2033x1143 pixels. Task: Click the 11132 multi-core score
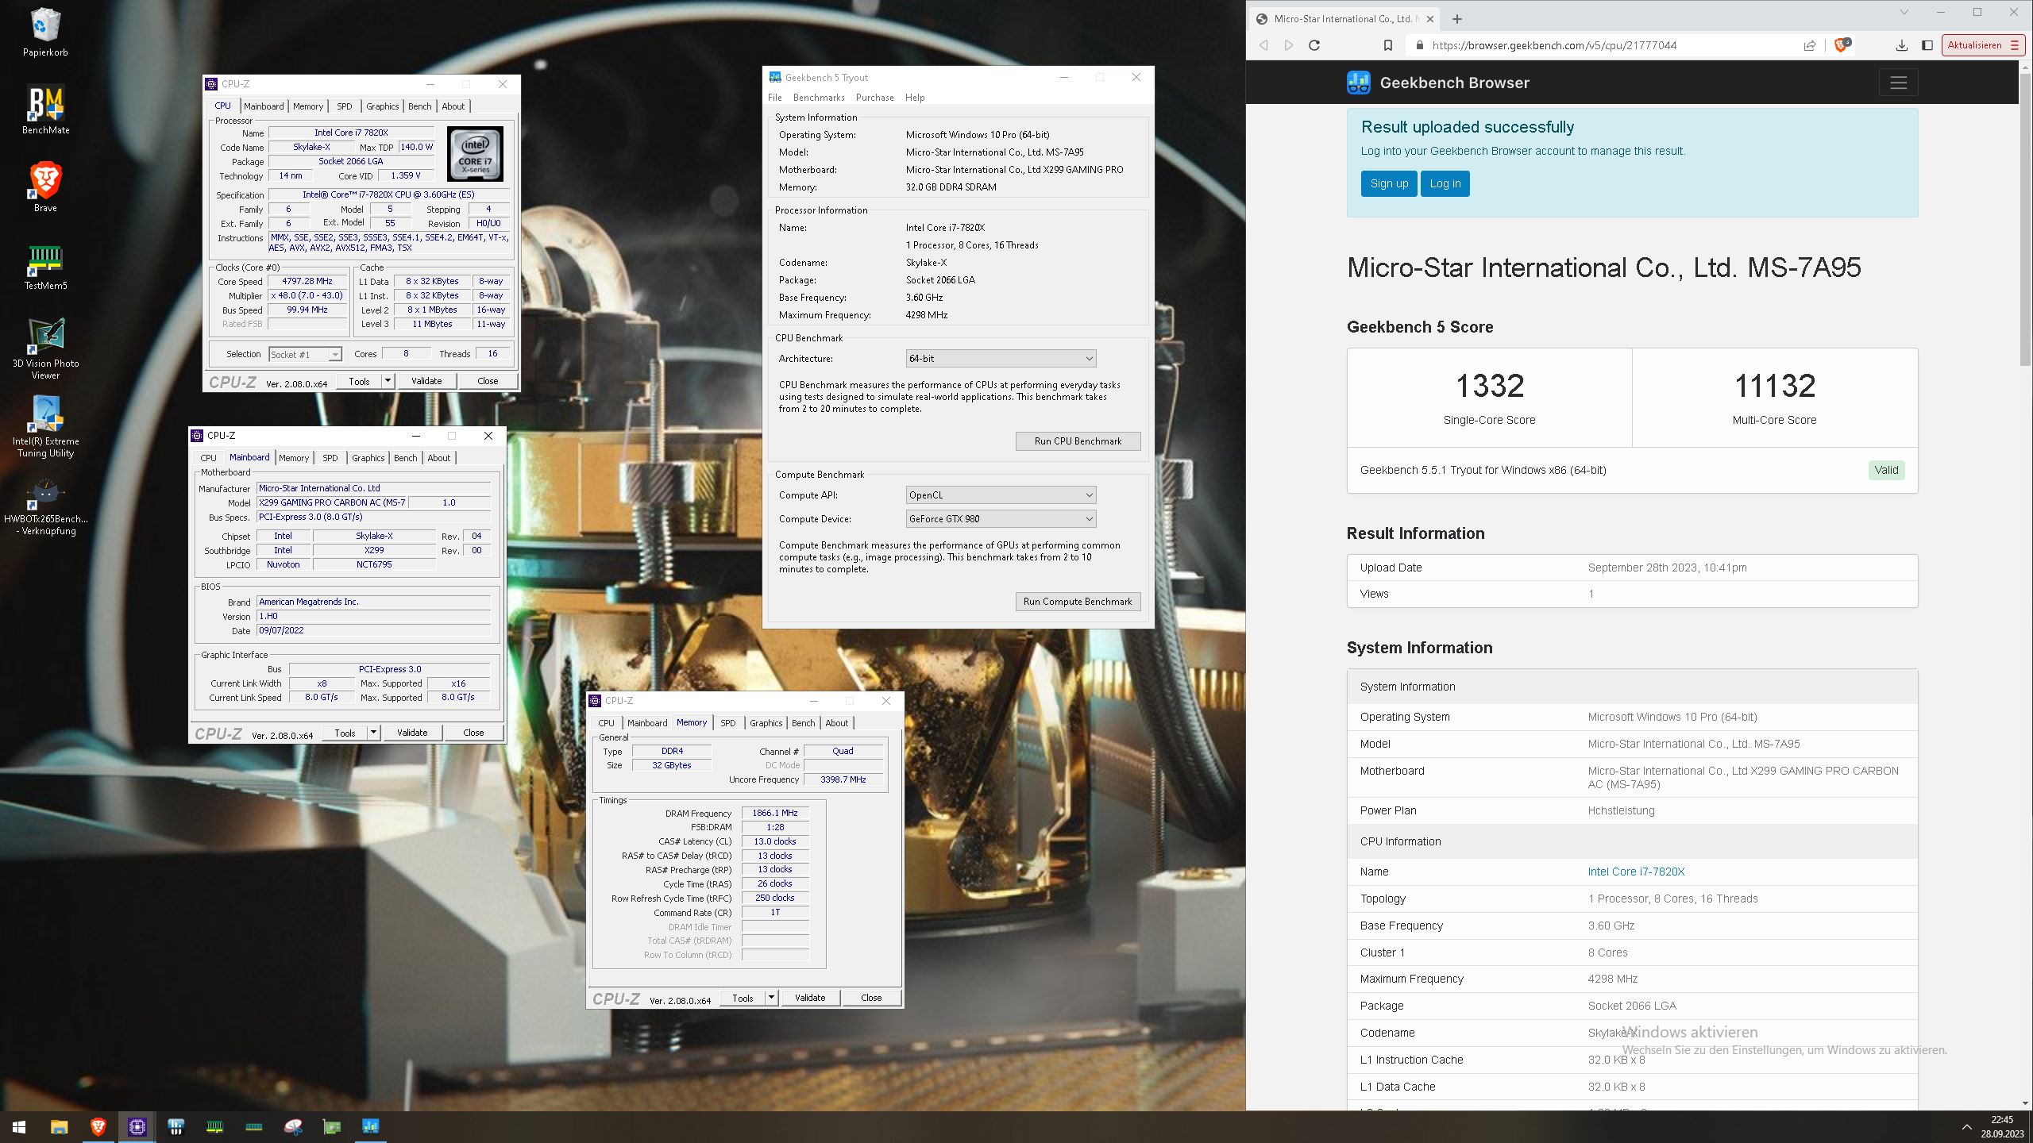pyautogui.click(x=1775, y=387)
